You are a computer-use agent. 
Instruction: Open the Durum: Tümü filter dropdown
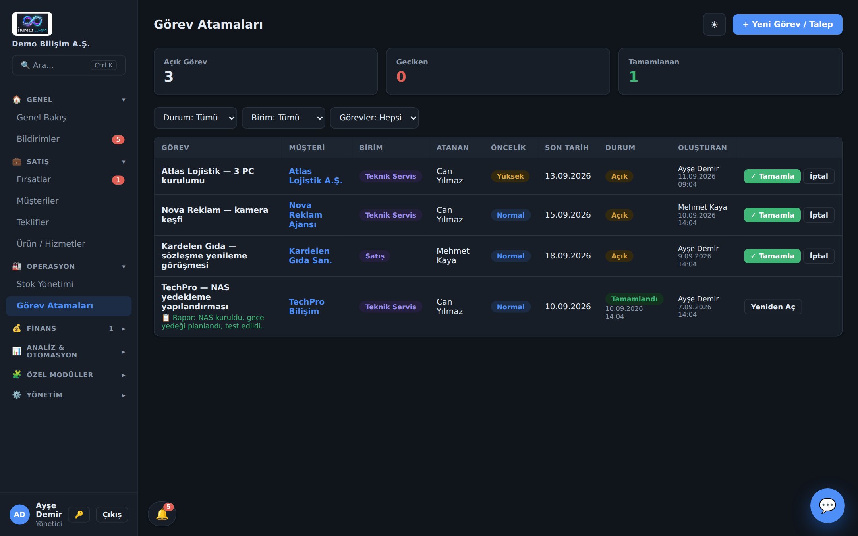click(x=195, y=118)
